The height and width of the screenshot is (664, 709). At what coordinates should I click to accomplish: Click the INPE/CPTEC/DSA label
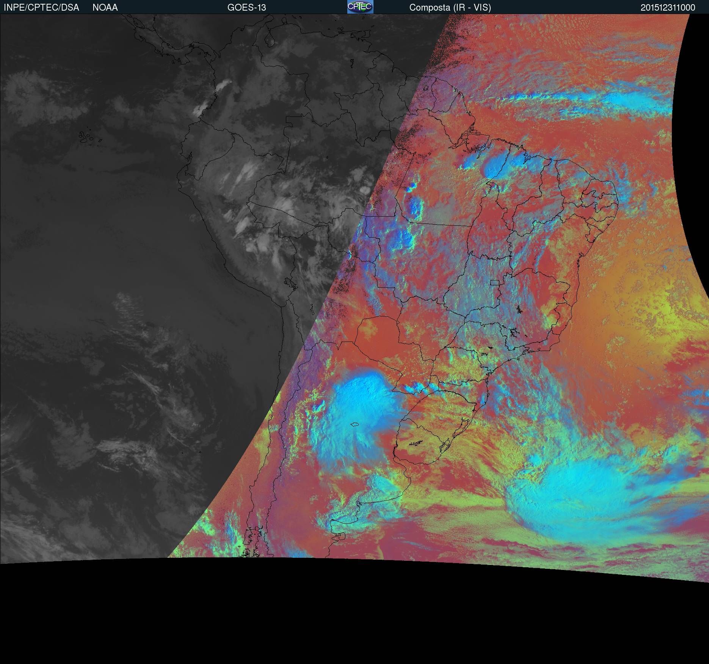[41, 8]
